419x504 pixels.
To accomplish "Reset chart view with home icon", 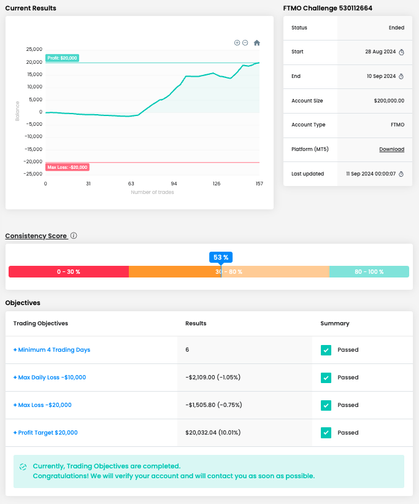I will point(257,42).
